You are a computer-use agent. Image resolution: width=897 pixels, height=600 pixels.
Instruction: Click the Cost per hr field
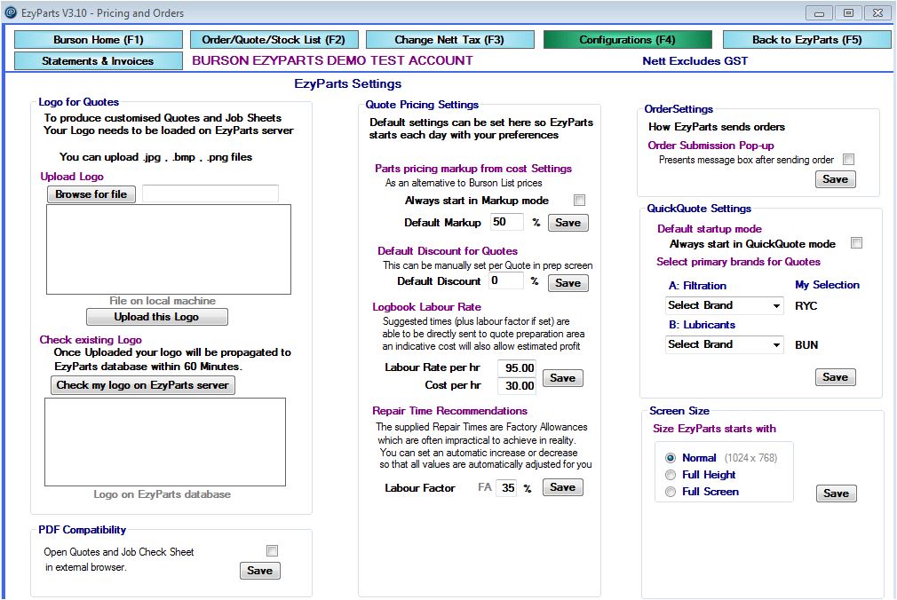pyautogui.click(x=519, y=385)
